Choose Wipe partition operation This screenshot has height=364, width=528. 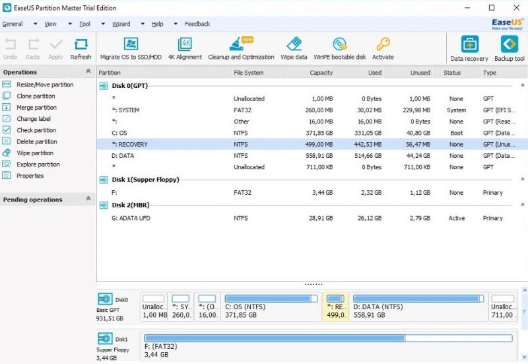(35, 153)
